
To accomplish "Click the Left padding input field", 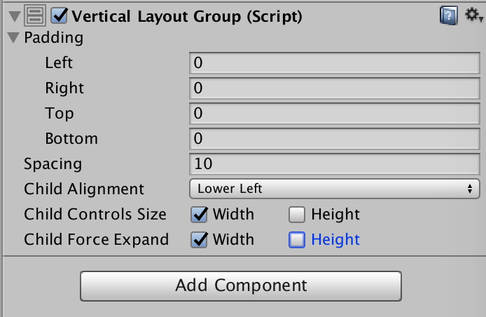I will [334, 62].
